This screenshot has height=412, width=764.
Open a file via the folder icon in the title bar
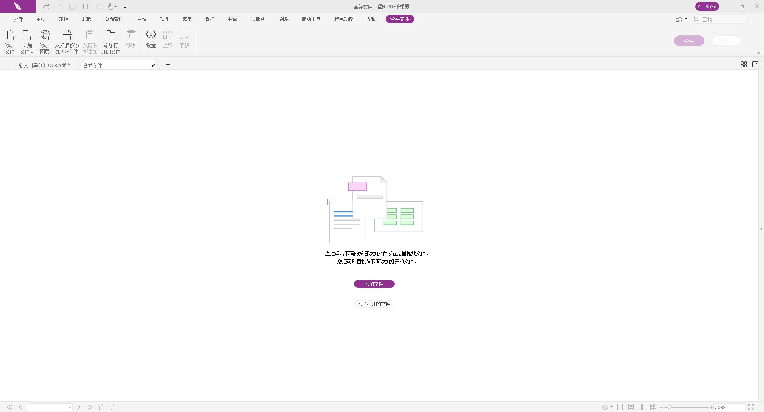46,6
